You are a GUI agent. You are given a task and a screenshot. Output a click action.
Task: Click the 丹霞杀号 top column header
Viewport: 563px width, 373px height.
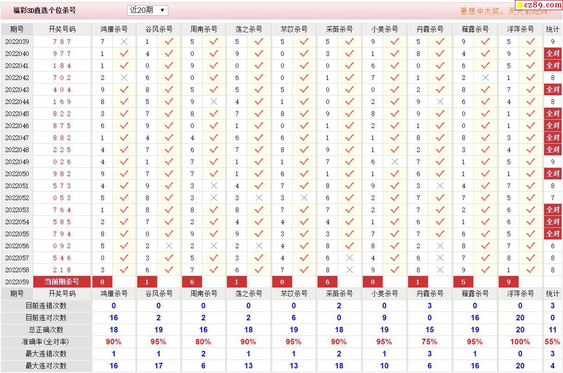tap(430, 29)
